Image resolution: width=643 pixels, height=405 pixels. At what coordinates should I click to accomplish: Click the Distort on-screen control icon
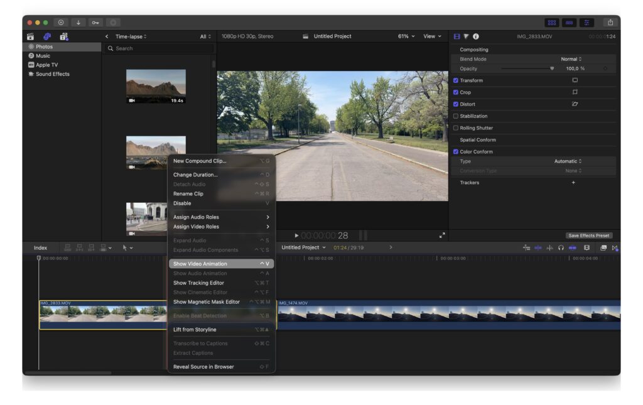click(x=575, y=104)
